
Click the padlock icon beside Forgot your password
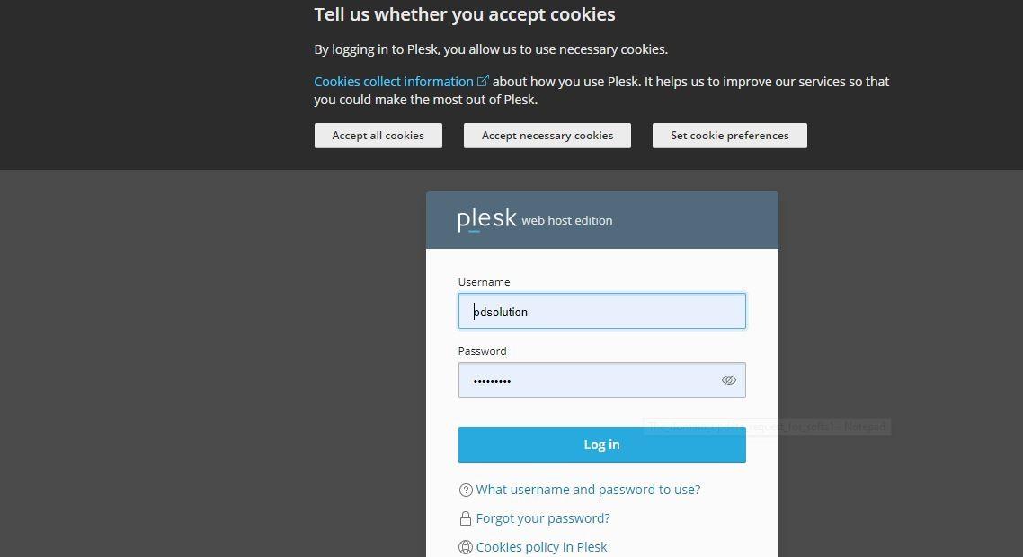coord(466,518)
